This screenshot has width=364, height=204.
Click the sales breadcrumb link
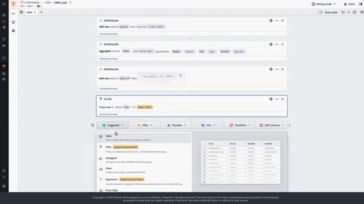point(48,2)
